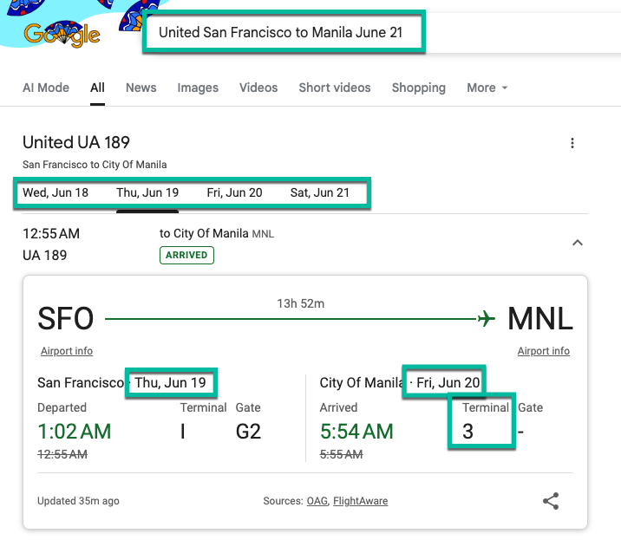Select the All results tab
This screenshot has width=621, height=540.
coord(97,88)
